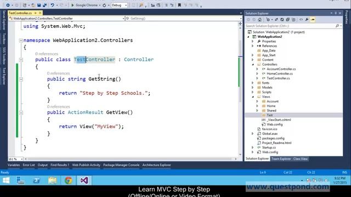Image resolution: width=351 pixels, height=197 pixels.
Task: Click the Comment out selected lines icon
Action: click(x=166, y=5)
